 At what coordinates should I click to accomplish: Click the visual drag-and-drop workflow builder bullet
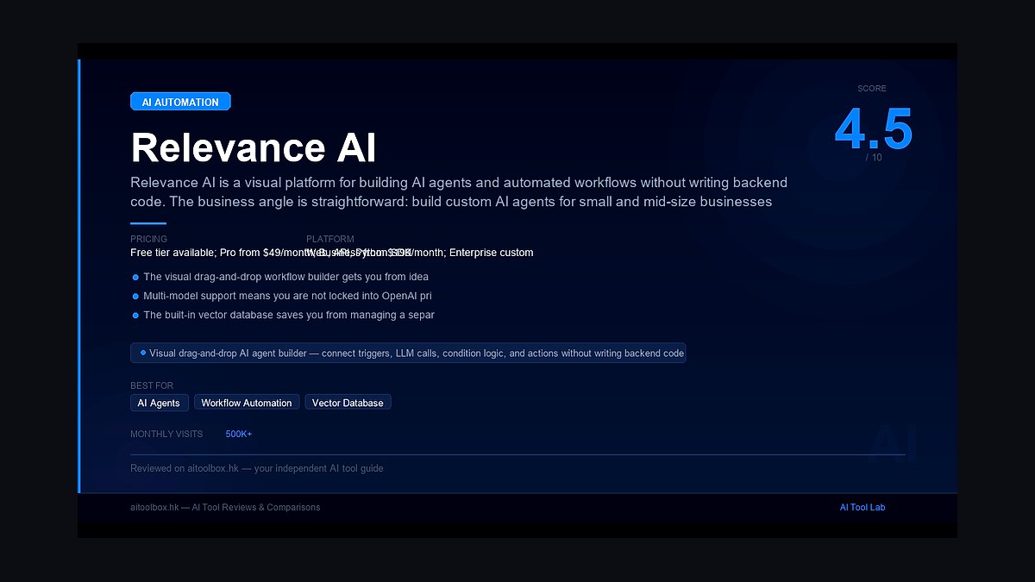click(x=280, y=277)
